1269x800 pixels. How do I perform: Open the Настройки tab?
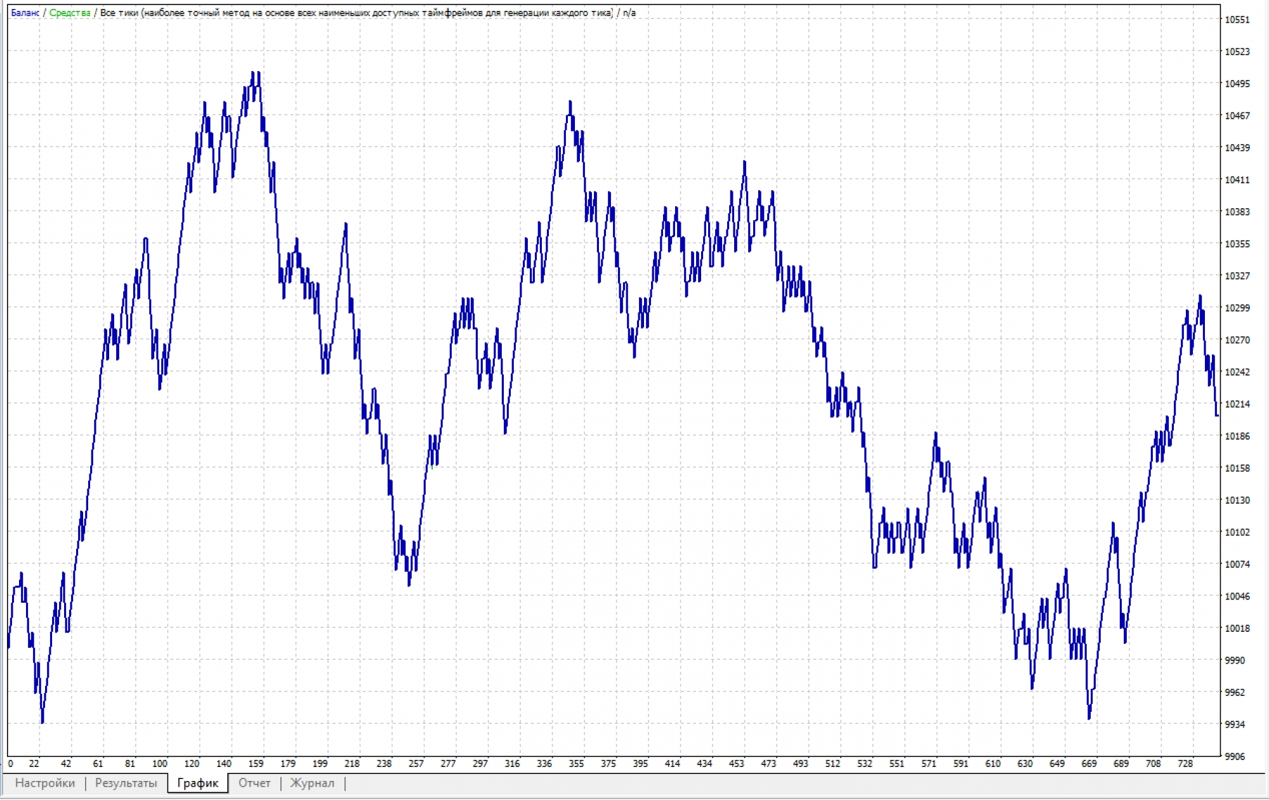point(44,783)
